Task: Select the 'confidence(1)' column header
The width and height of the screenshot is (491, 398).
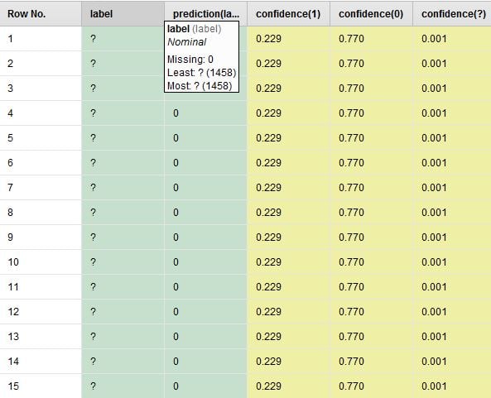Action: (x=288, y=14)
